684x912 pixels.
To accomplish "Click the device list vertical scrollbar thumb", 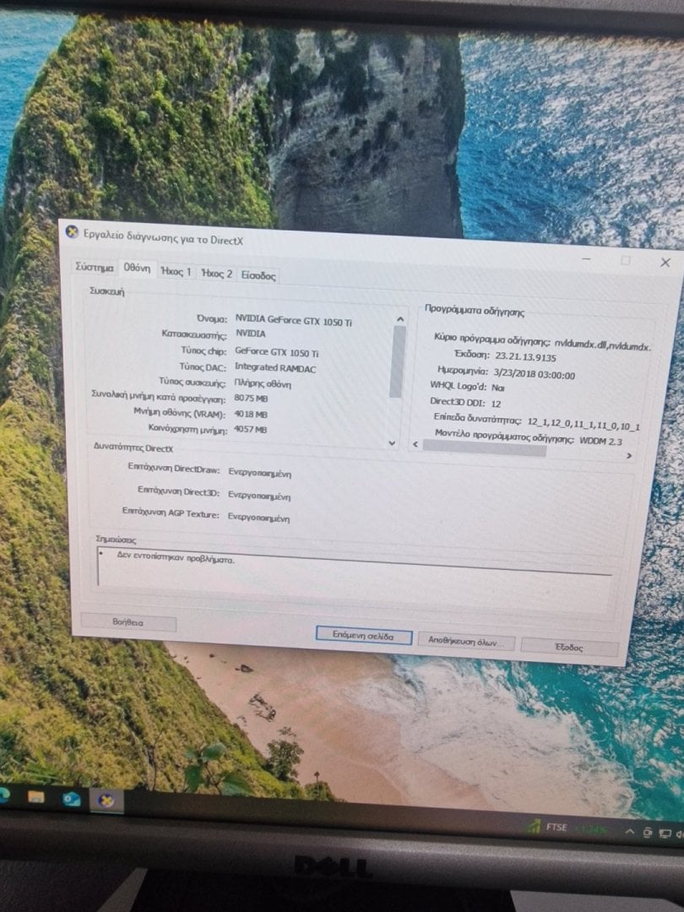I will click(x=397, y=361).
